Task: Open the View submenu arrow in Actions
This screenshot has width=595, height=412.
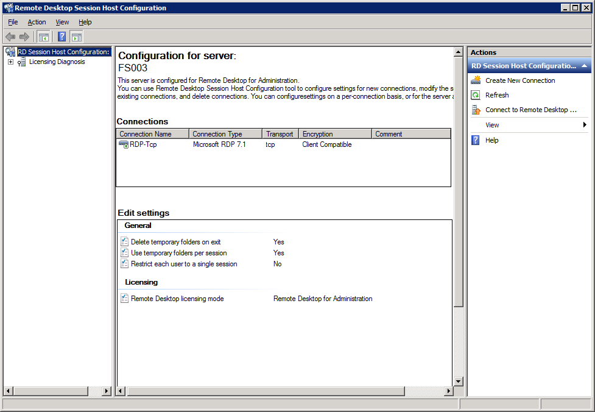Action: pyautogui.click(x=585, y=124)
